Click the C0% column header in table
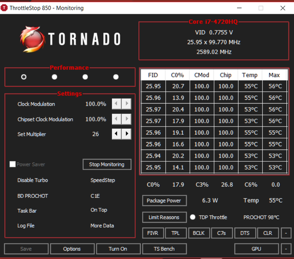The height and width of the screenshot is (259, 294). point(177,75)
